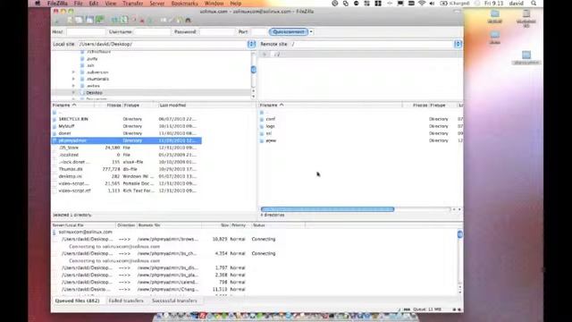
Task: Select the desktop.ini file
Action: (70, 176)
